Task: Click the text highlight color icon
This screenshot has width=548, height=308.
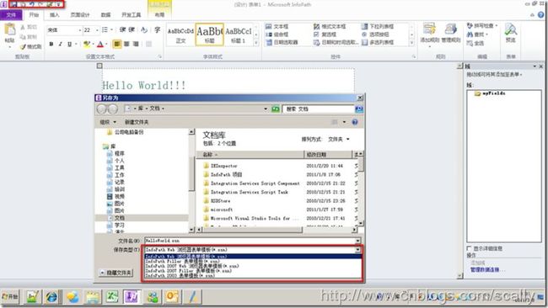Action: (x=86, y=44)
